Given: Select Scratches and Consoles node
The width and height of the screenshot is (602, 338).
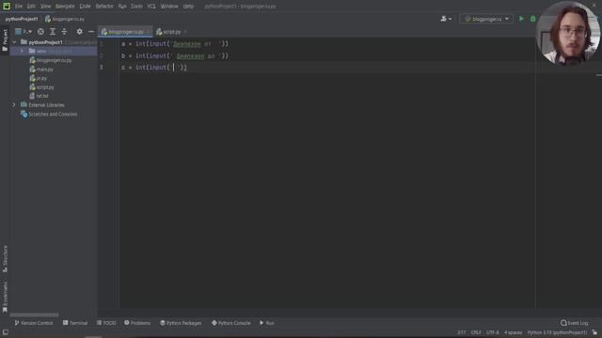Looking at the screenshot, I should click(49, 115).
